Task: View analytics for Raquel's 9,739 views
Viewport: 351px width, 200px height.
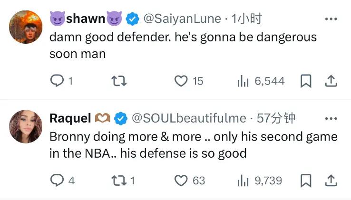Action: click(x=244, y=181)
